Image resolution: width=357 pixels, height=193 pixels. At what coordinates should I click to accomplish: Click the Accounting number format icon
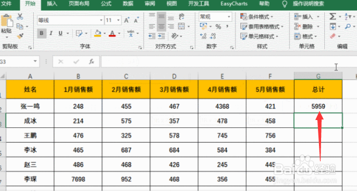[203, 26]
